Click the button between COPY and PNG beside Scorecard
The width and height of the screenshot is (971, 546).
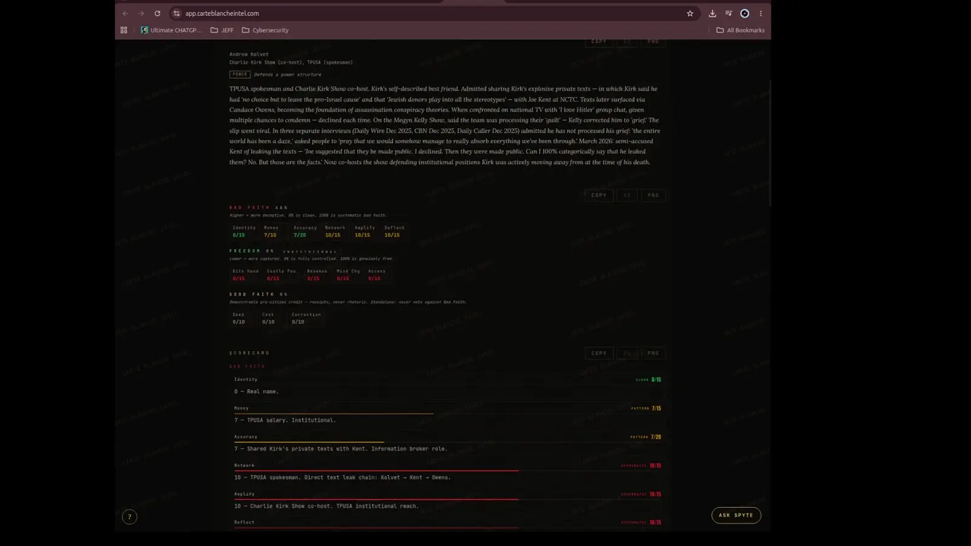627,353
